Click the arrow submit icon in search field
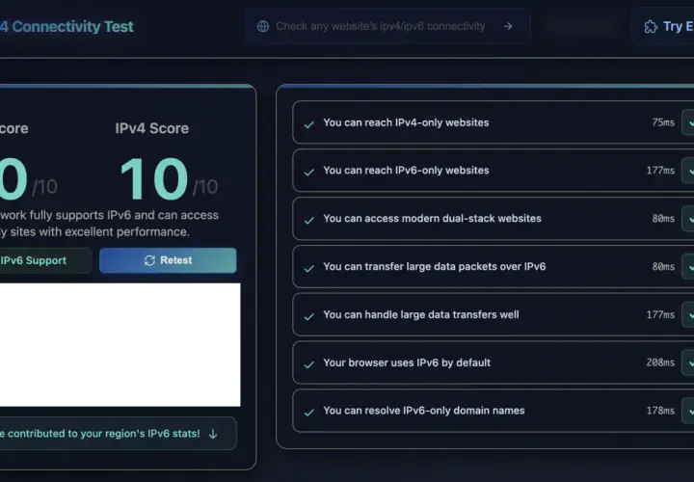The image size is (694, 482). pos(508,27)
